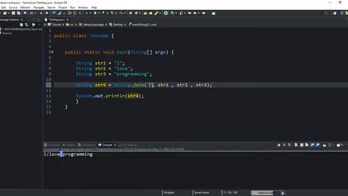Click the Clear Console icon
This screenshot has height=196, width=348.
296,145
